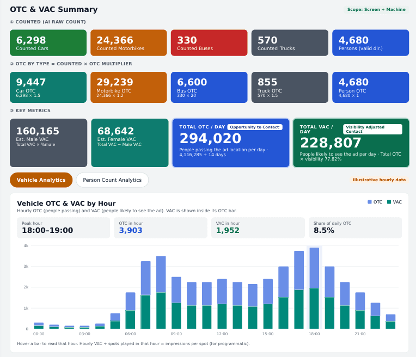Click the Total OTC / Day card

231,143
